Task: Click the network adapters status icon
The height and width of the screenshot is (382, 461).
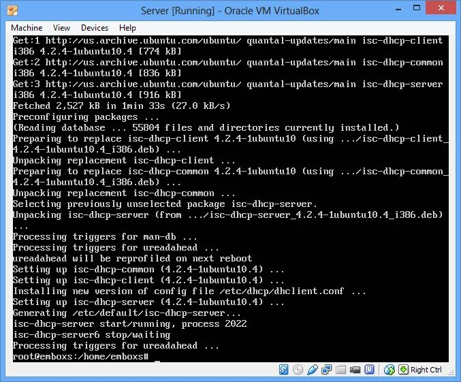Action: (327, 370)
